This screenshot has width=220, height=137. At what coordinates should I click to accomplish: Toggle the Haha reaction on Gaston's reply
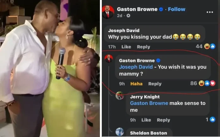point(136,84)
